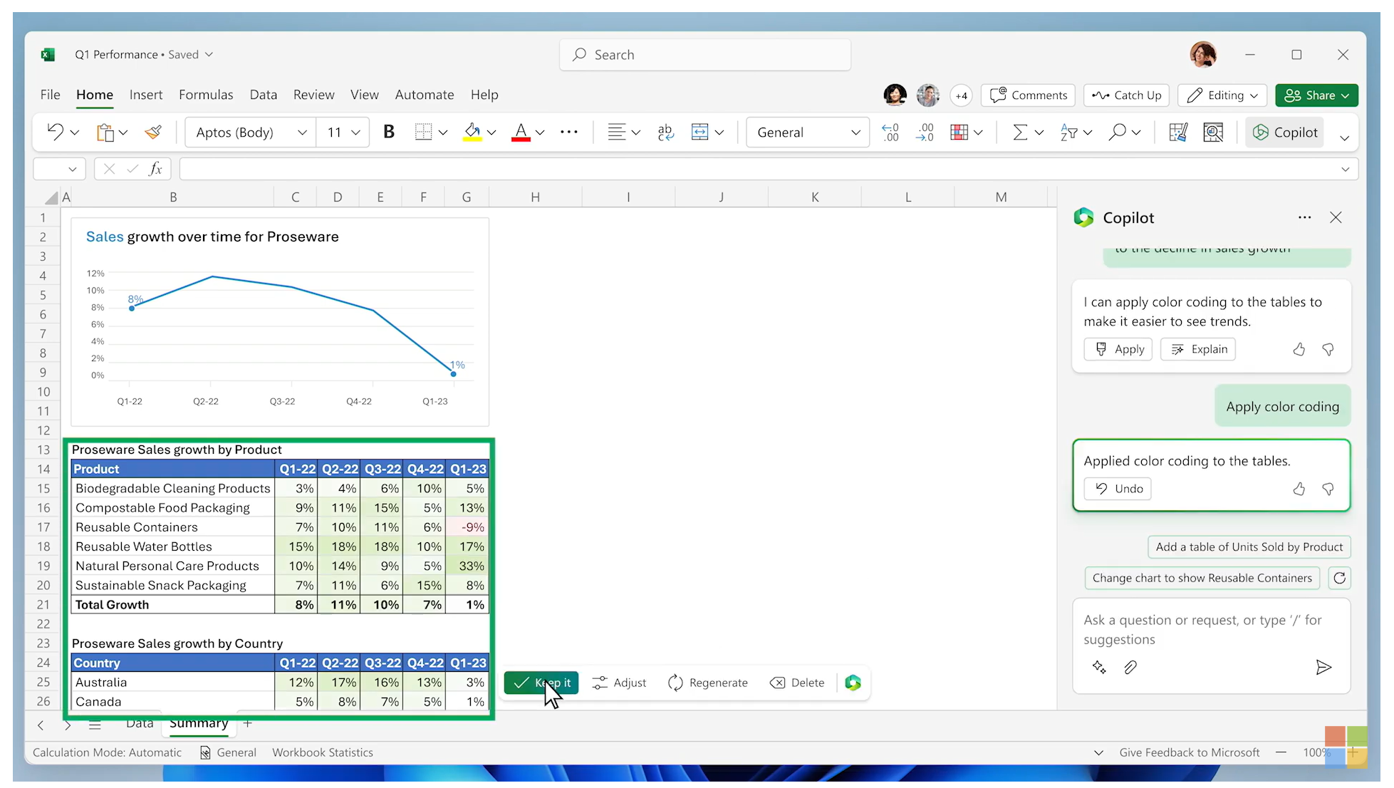The height and width of the screenshot is (788, 1394).
Task: Click Explain in the Copilot suggestion
Action: pos(1198,349)
